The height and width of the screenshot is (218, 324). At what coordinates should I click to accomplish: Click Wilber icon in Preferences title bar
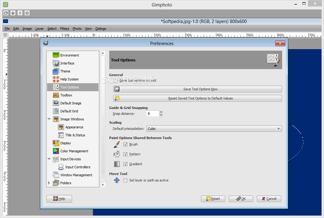click(46, 43)
